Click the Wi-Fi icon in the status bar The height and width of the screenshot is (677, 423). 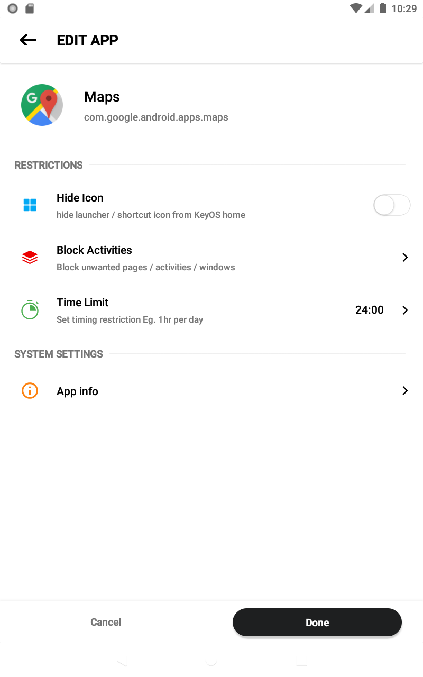click(356, 8)
